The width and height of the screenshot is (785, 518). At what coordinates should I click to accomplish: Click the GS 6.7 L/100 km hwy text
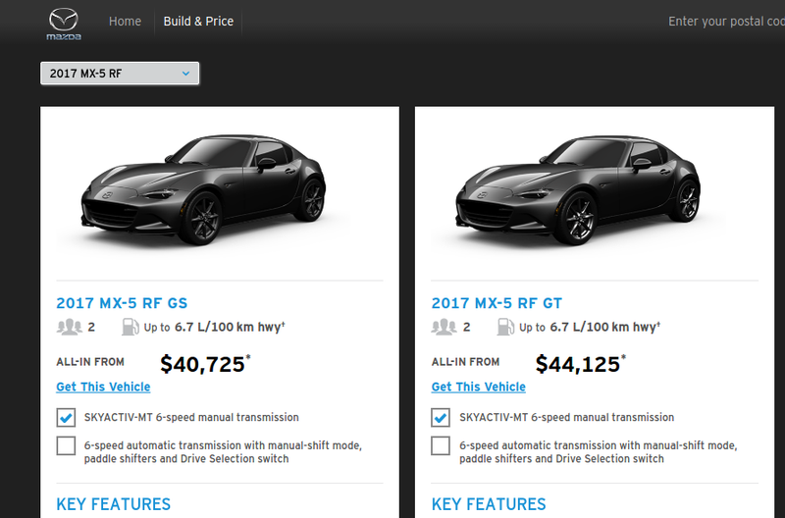point(229,328)
